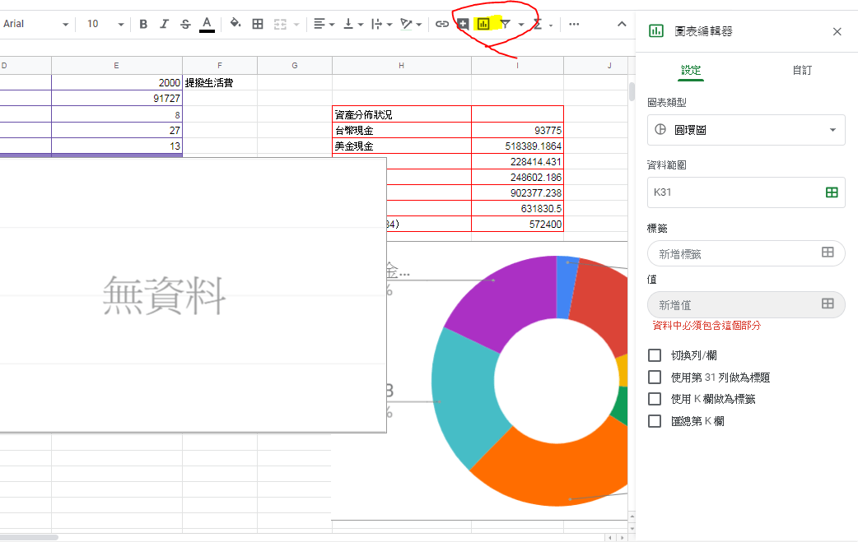
Task: Enable 使用第 31 列做為標題
Action: 655,378
